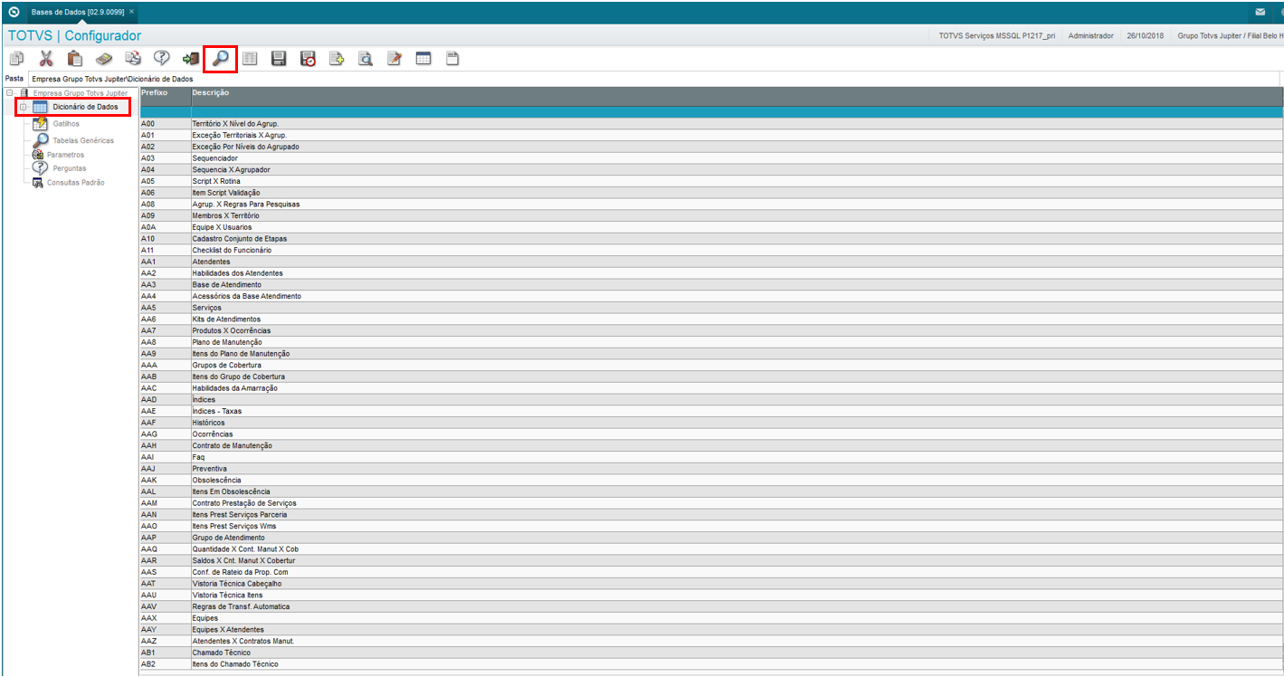1284x677 pixels.
Task: Select the Preventiva row
Action: pyautogui.click(x=711, y=469)
